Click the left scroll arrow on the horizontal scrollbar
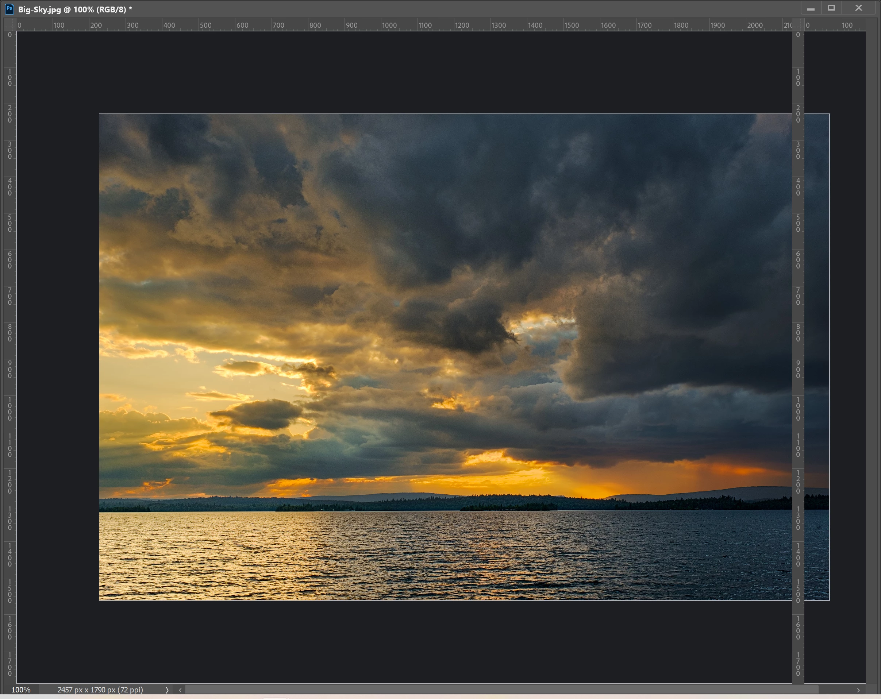The height and width of the screenshot is (699, 881). 180,690
